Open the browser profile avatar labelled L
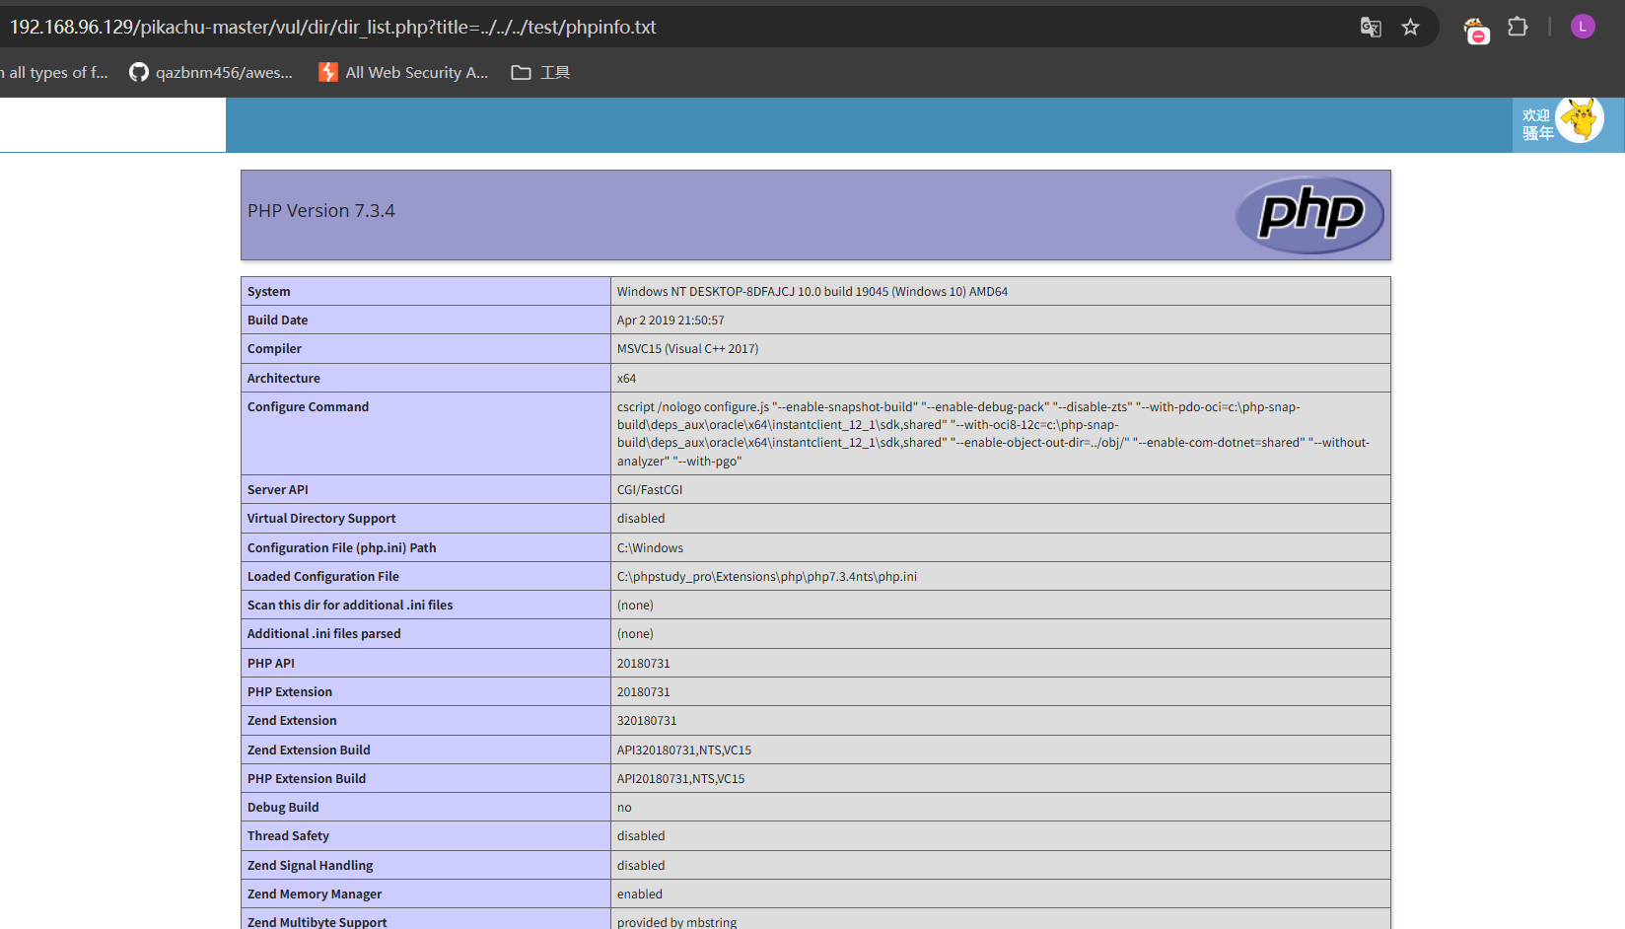The image size is (1625, 929). click(1583, 27)
